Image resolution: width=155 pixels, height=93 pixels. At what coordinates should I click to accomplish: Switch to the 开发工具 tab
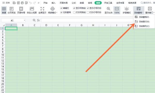pyautogui.click(x=108, y=3)
